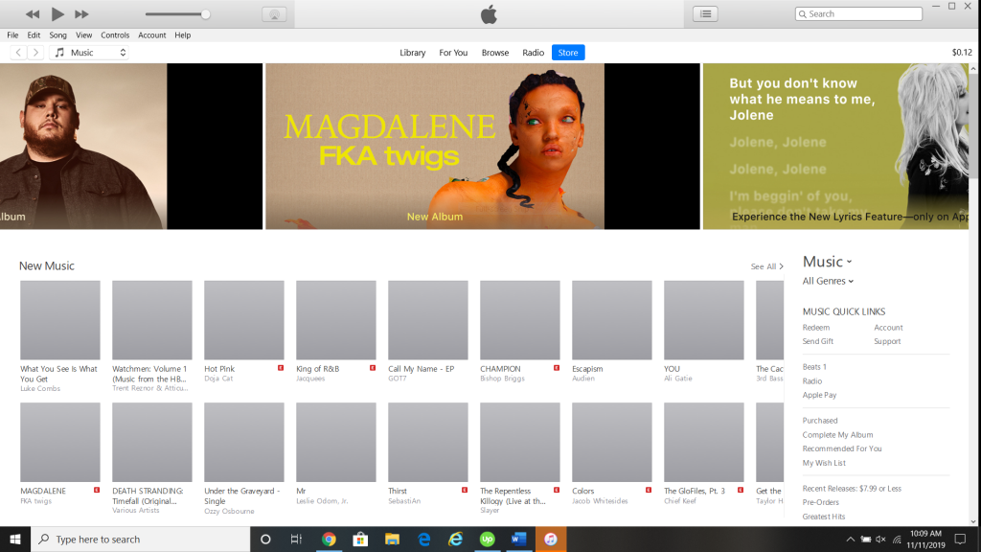Screen dimensions: 981x552
Task: Select the Store tab
Action: [x=568, y=53]
